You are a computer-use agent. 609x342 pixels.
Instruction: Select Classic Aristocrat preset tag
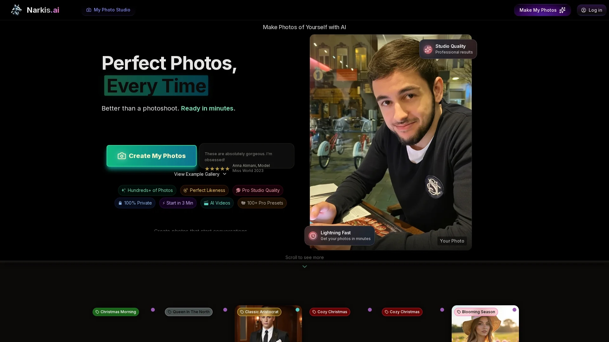click(x=259, y=312)
